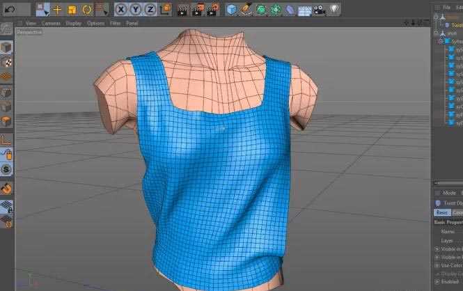Expand top null object in tree

coord(436,17)
